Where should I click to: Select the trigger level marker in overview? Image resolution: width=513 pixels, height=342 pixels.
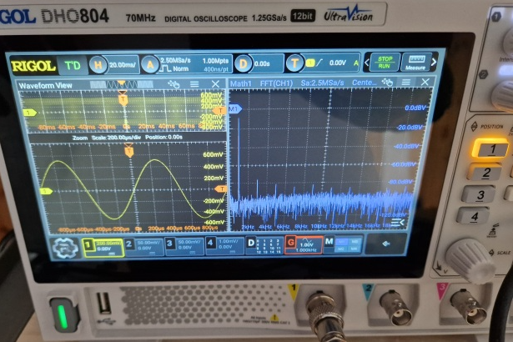219,111
